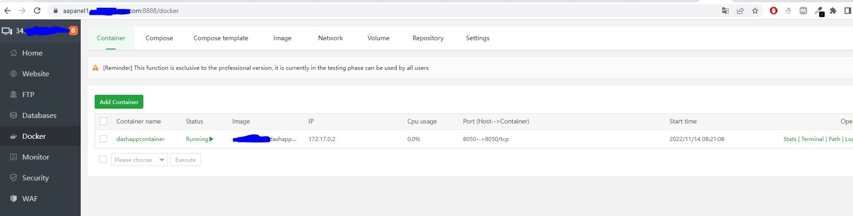Screen dimensions: 853x216
Task: Click the Running status play arrow
Action: click(x=212, y=139)
